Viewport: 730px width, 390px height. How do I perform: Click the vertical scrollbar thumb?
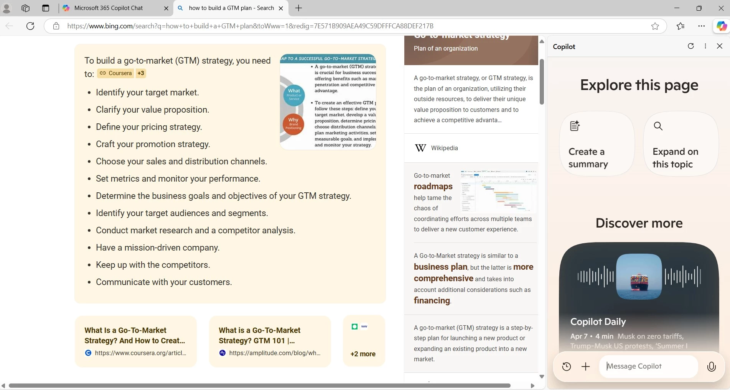(x=542, y=82)
